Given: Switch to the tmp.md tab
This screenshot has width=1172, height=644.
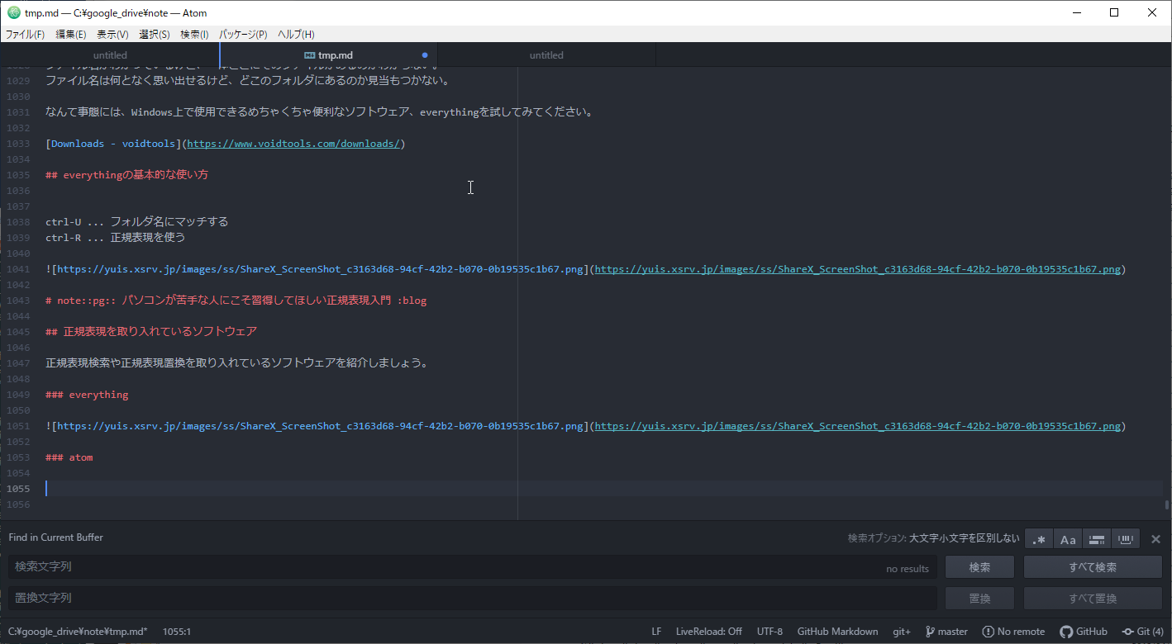Looking at the screenshot, I should (335, 55).
